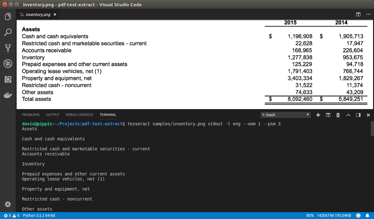374x219 pixels.
Task: Open the terminal selector dropdown '1: bash'
Action: tap(285, 115)
